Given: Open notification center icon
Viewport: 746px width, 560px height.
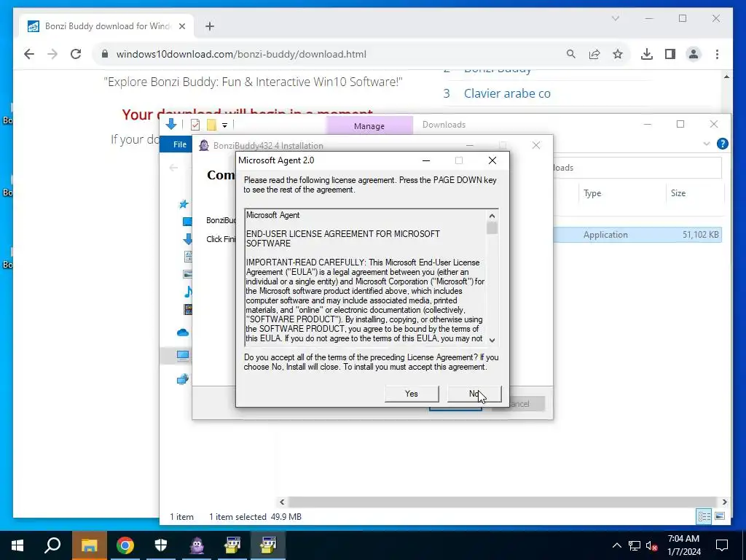Looking at the screenshot, I should click(722, 545).
